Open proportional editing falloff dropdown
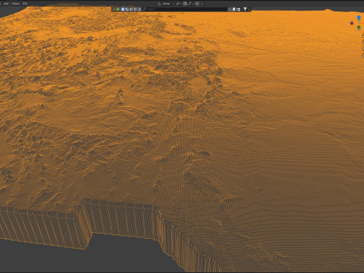 [x=202, y=4]
